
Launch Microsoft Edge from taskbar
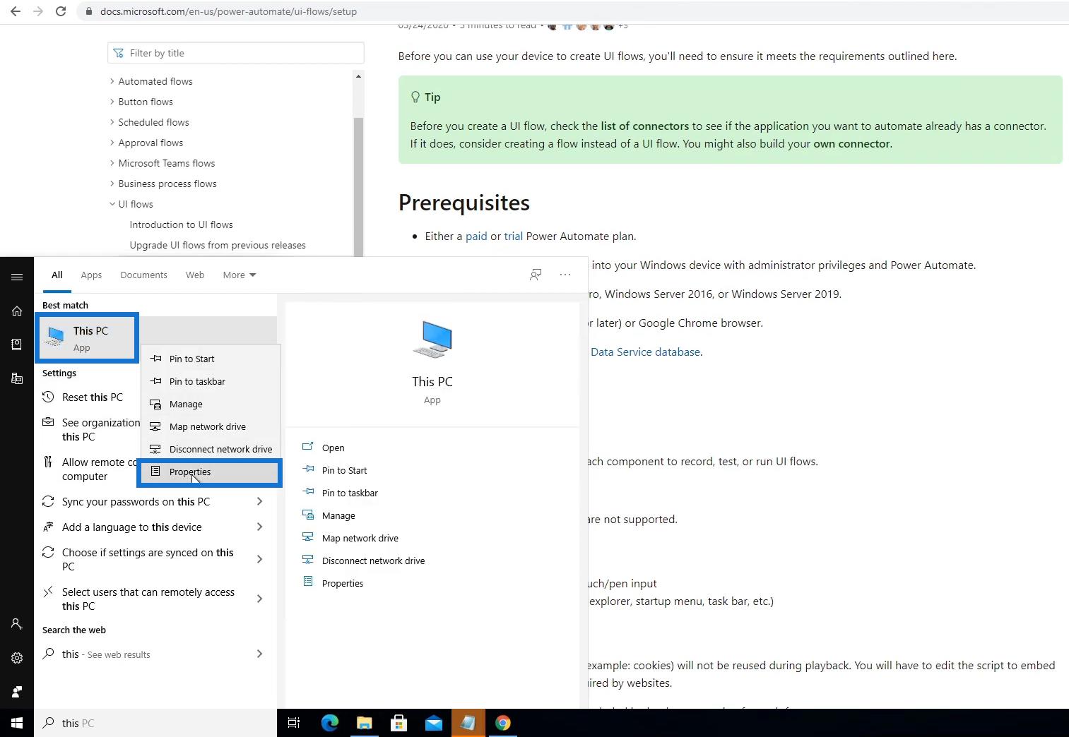(x=329, y=723)
